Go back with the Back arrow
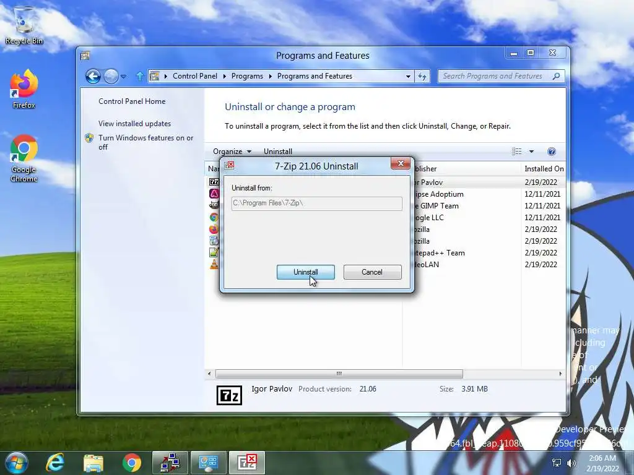Screen dimensions: 634x475 click(x=93, y=76)
